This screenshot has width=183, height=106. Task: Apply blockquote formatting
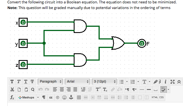(51, 97)
